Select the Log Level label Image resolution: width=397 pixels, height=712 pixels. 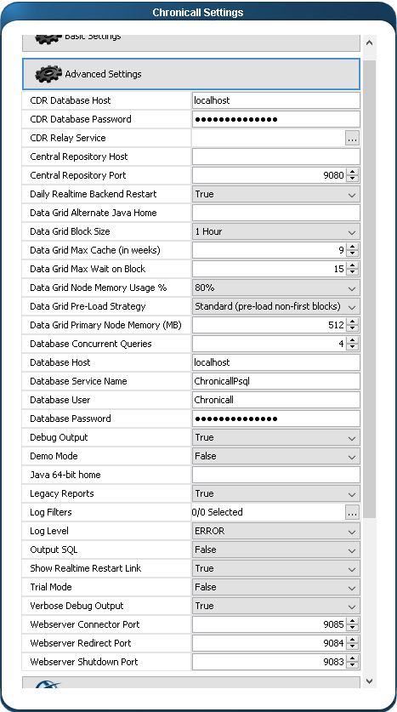pyautogui.click(x=49, y=531)
